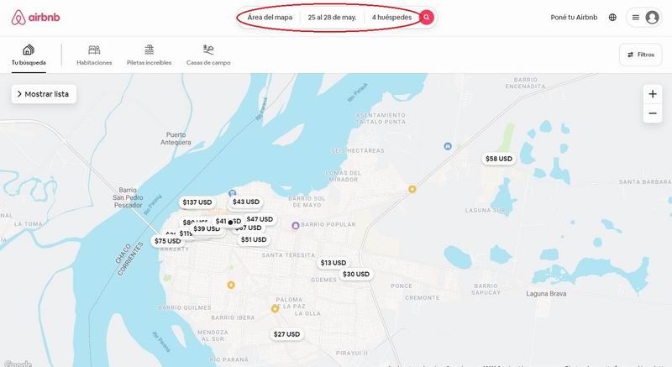This screenshot has width=672, height=367.
Task: Click the $27 USD price marker
Action: tap(286, 334)
